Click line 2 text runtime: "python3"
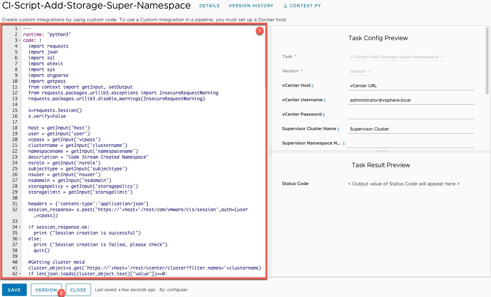The height and width of the screenshot is (297, 491). click(x=47, y=34)
